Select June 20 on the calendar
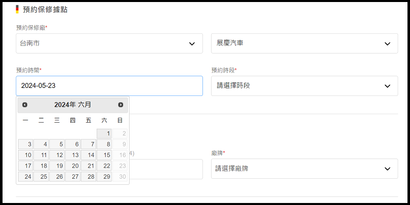Image resolution: width=410 pixels, height=205 pixels. [x=73, y=166]
